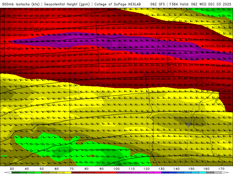
Task: Click 'College of DuPage NEXLAB' in header
Action: (118, 4)
